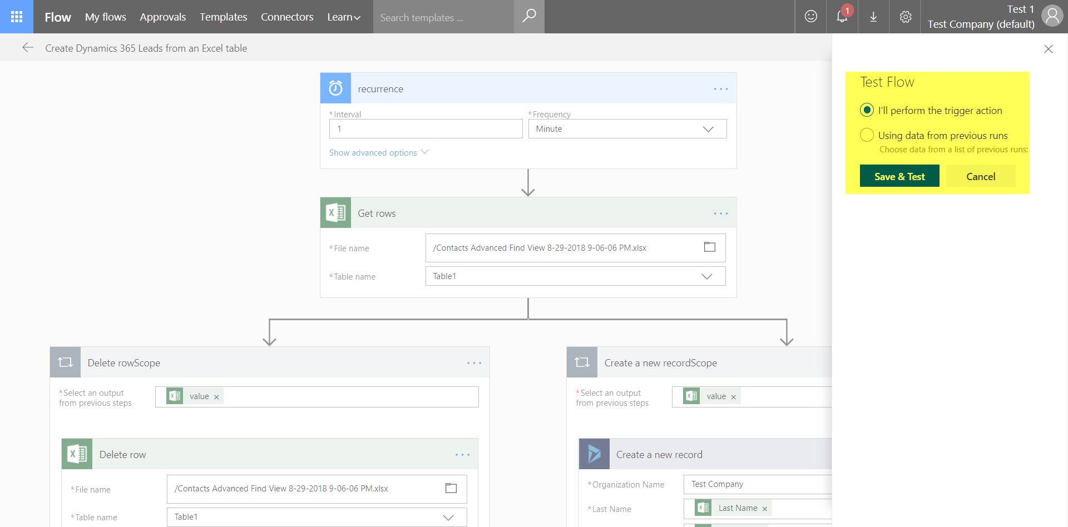Click the search magnifier icon
This screenshot has height=527, width=1068.
[x=529, y=17]
